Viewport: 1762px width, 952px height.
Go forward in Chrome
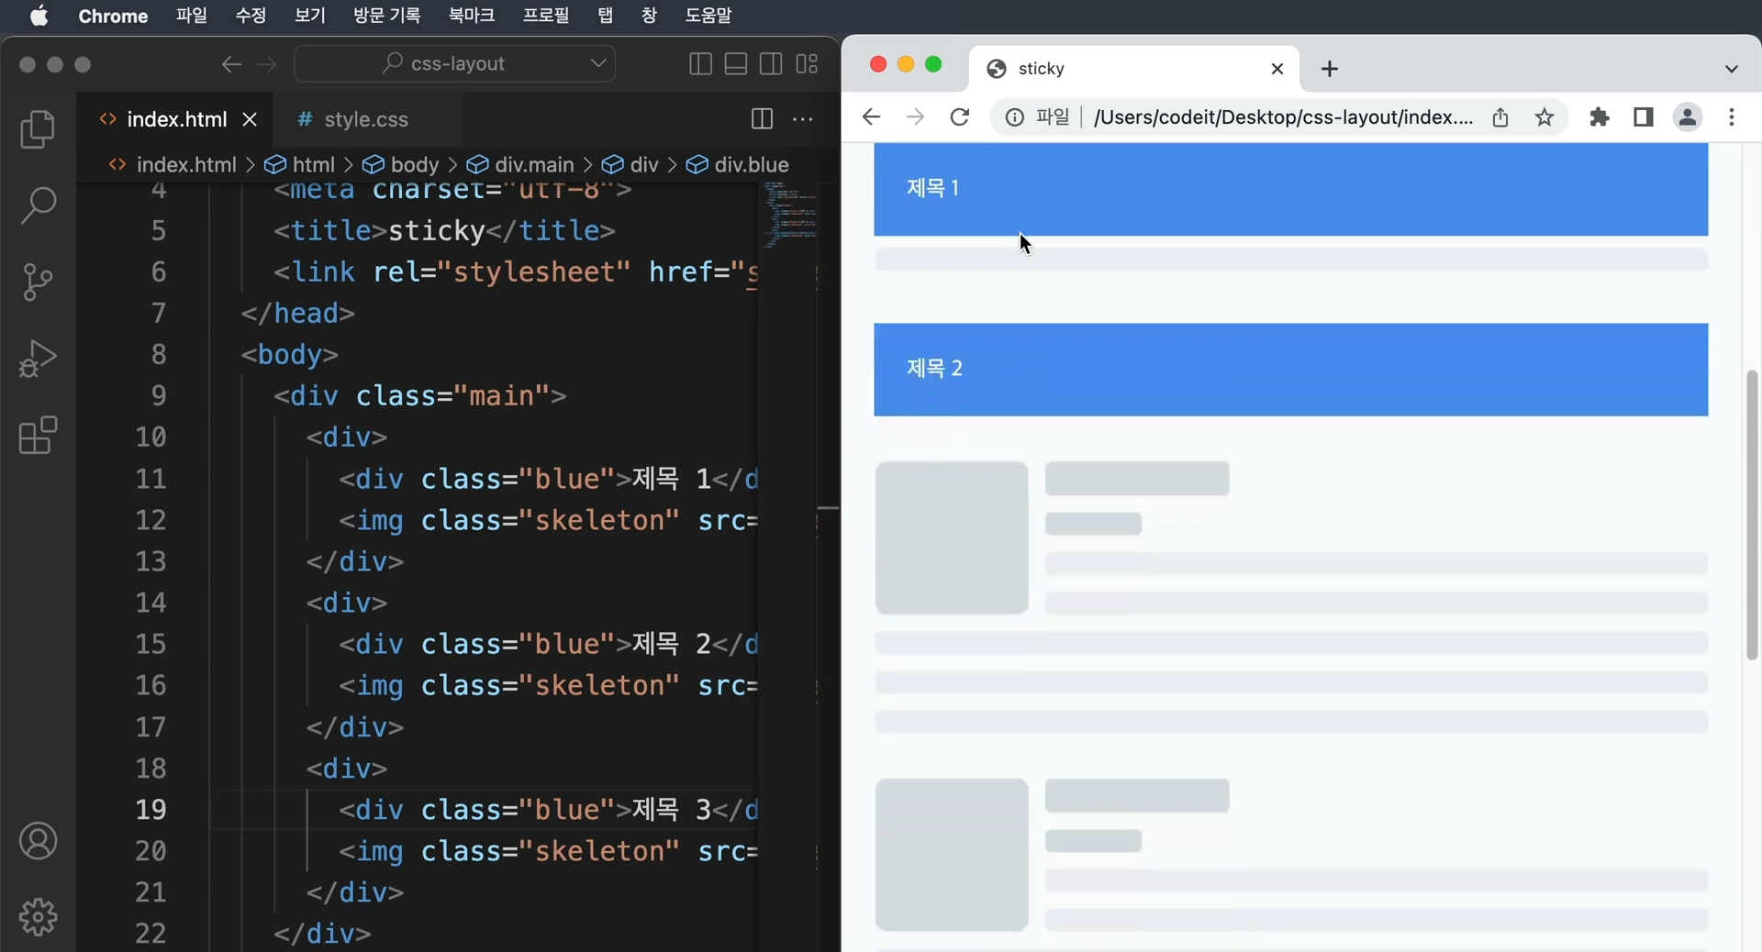(x=915, y=117)
